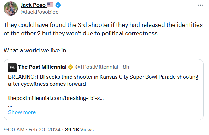This screenshot has width=209, height=135.
Task: Select the BREAKING: FBI seeks third shooter headline
Action: click(x=103, y=80)
